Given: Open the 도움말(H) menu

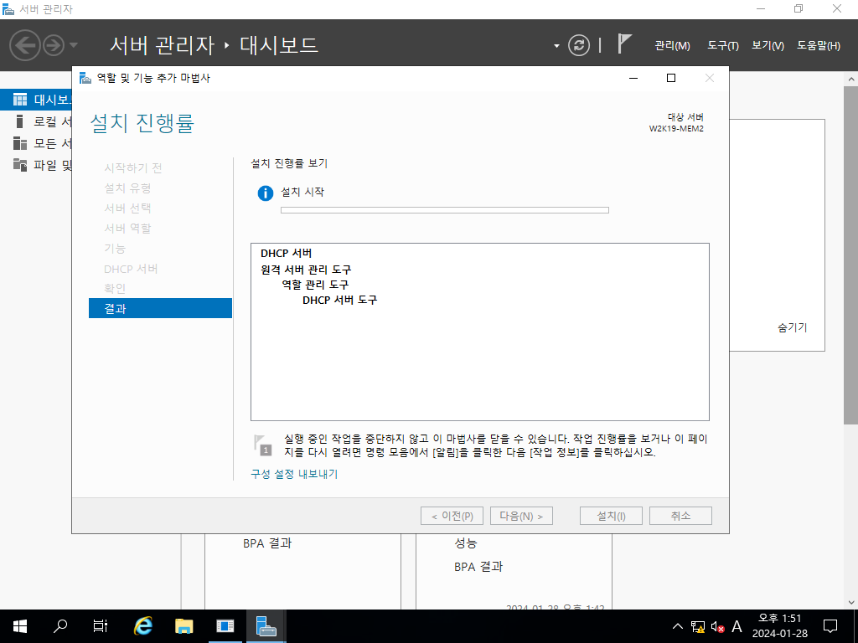Looking at the screenshot, I should (818, 46).
